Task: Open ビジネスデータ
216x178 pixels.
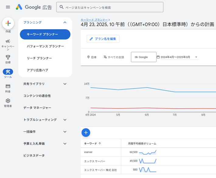Action: pyautogui.click(x=34, y=156)
